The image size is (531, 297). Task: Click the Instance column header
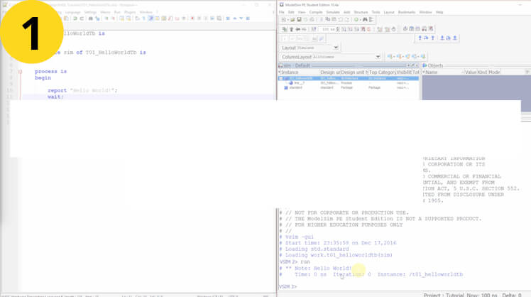tap(299, 72)
